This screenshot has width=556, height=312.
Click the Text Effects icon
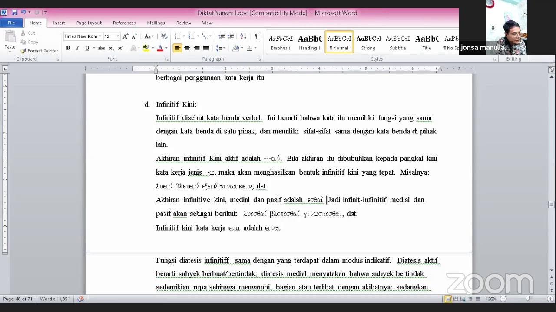coord(134,48)
